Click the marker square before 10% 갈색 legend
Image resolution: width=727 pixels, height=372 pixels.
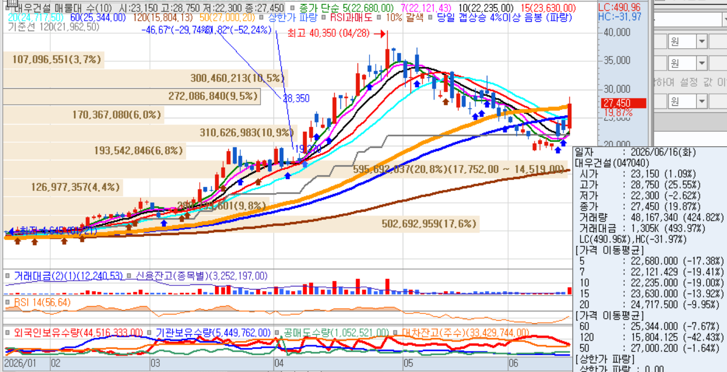tap(379, 18)
